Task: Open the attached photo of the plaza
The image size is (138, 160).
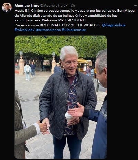Action: click(61, 97)
